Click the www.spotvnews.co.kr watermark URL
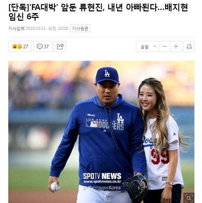Viewport: 202px width, 203px height. click(x=102, y=182)
